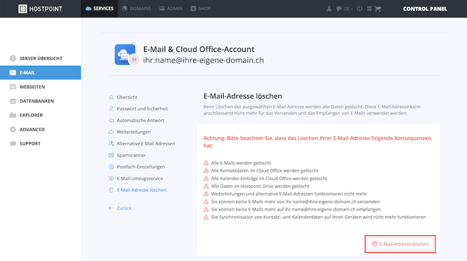Screen dimensions: 467x261
Task: Click the trash icon beside E-Mail-Adresse löschen
Action: coord(111,190)
